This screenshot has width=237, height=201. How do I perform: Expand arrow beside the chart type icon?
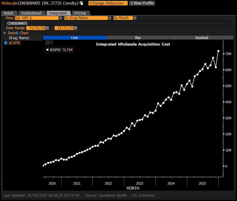tap(52, 43)
